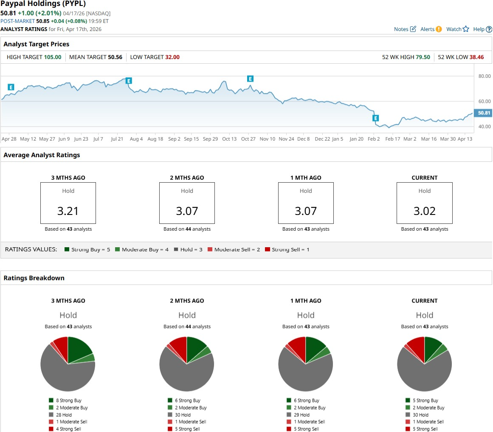Click the Help link

[479, 29]
